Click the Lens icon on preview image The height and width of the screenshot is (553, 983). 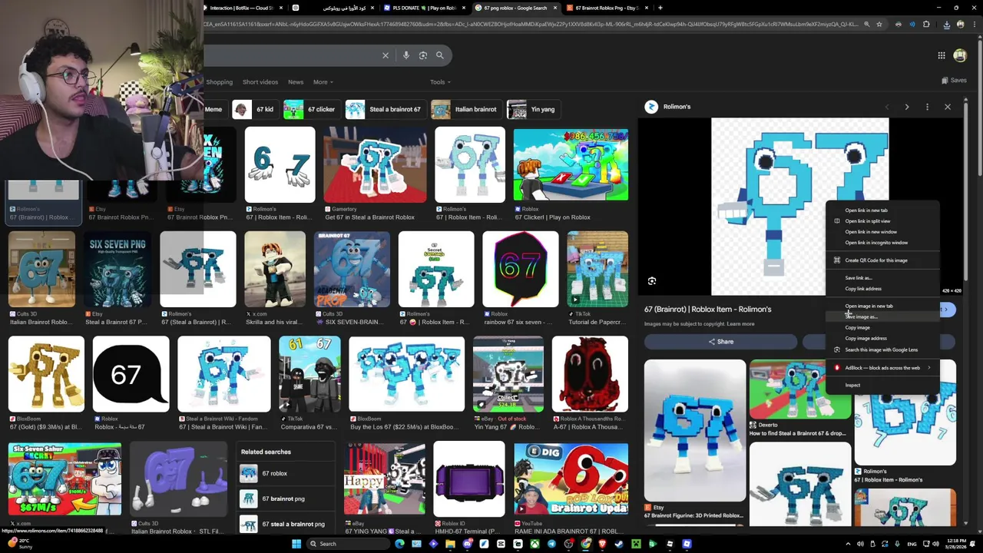click(x=652, y=281)
